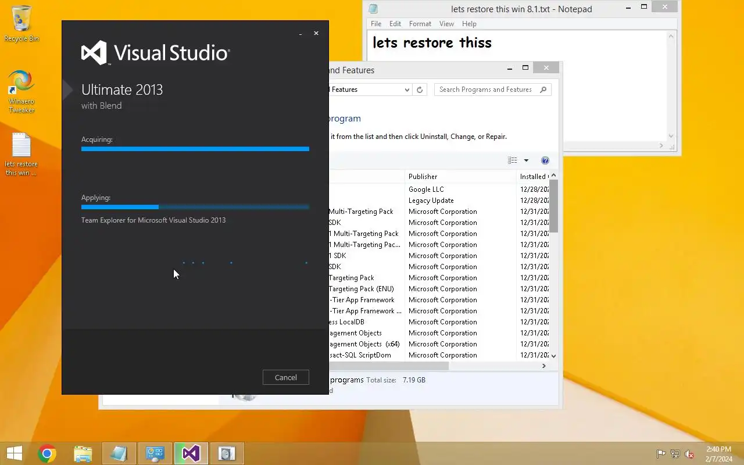Image resolution: width=744 pixels, height=465 pixels.
Task: Sort by the Publisher column header
Action: coord(460,177)
